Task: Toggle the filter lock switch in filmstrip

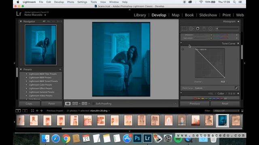Action: click(242, 111)
